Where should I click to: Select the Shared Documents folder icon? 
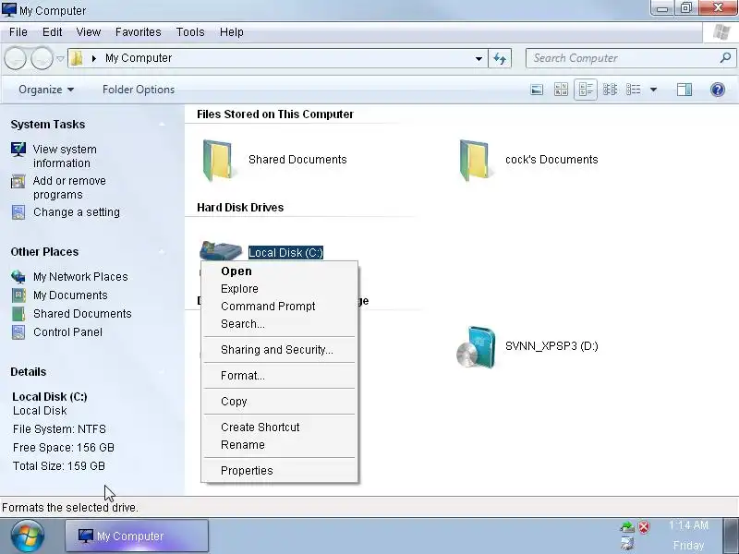[218, 160]
